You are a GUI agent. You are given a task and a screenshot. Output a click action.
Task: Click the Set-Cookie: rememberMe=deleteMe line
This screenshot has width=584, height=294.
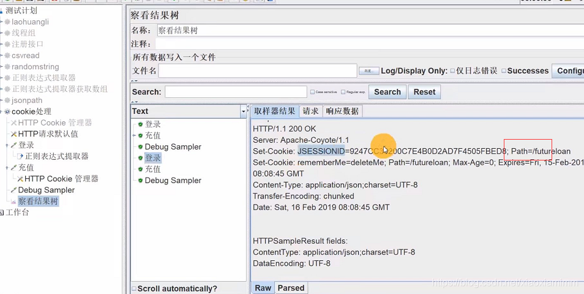418,162
